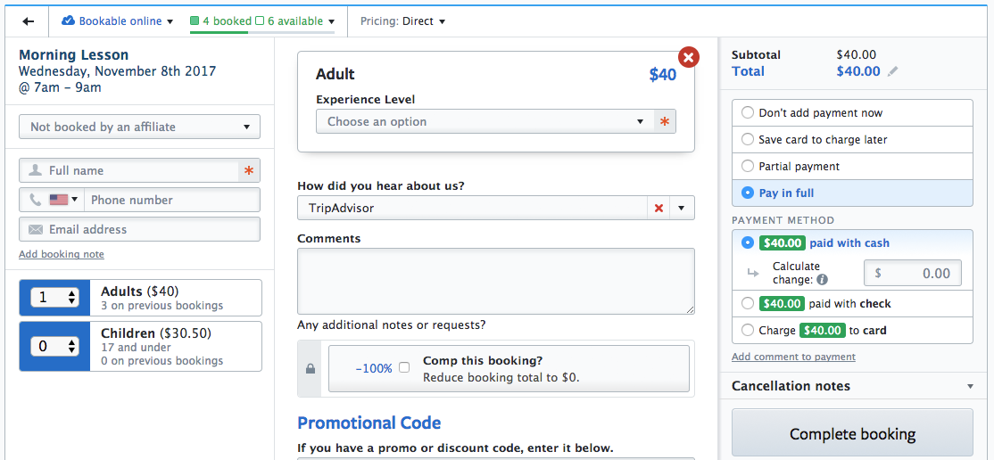Click into the Comments text area
This screenshot has width=994, height=460.
[x=495, y=281]
